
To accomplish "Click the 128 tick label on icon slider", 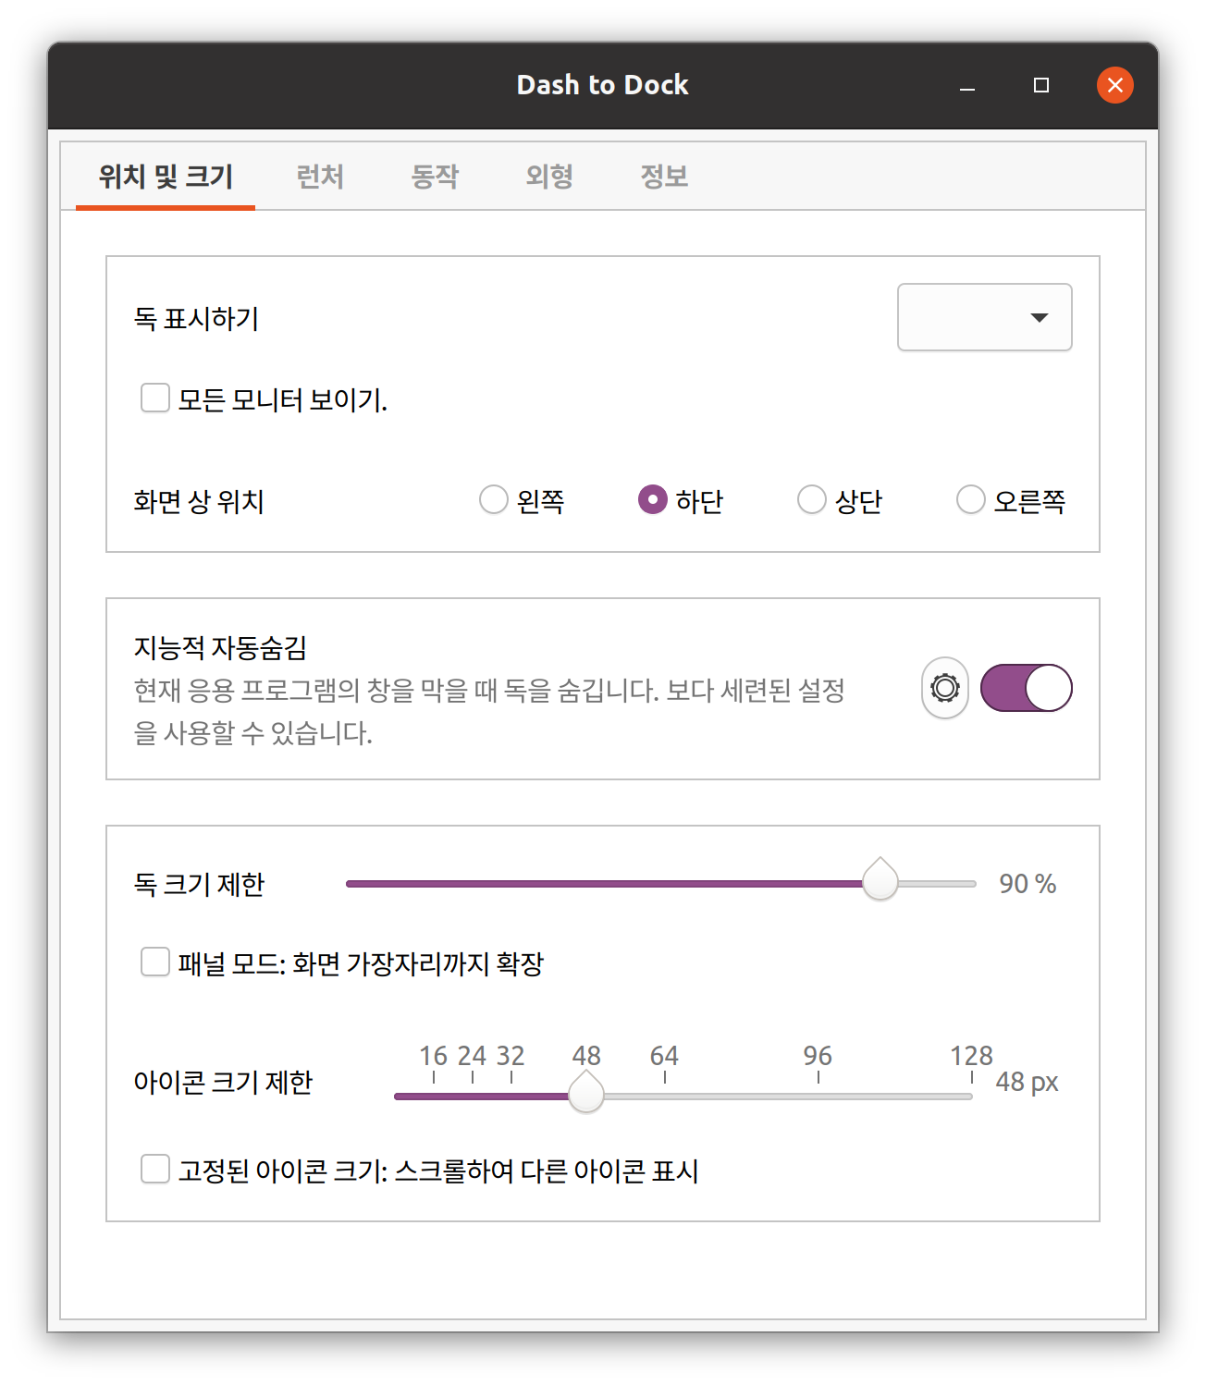I will pyautogui.click(x=971, y=1055).
